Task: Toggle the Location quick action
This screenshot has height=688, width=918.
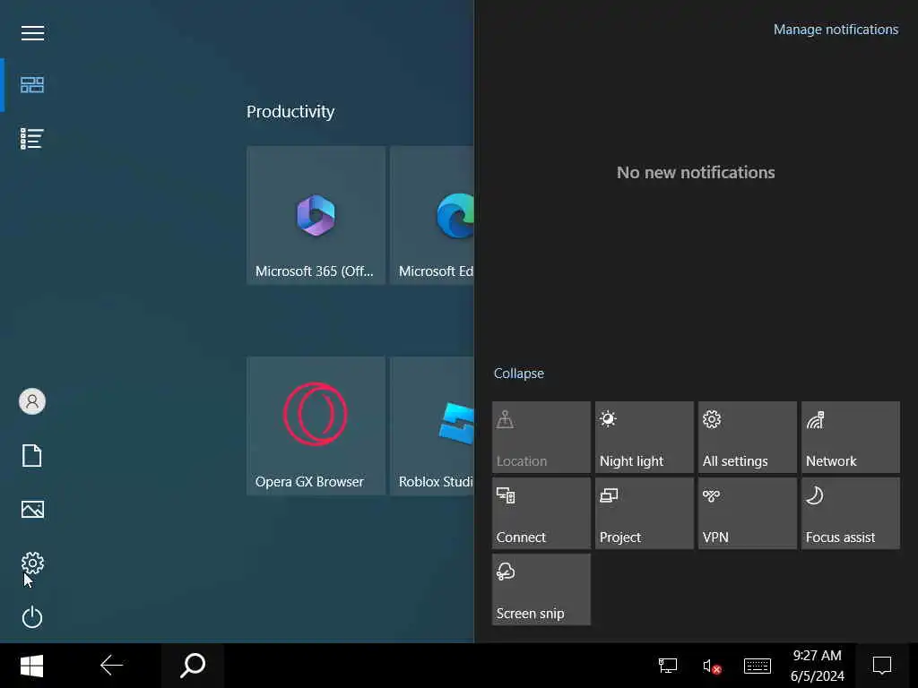Action: pyautogui.click(x=541, y=437)
